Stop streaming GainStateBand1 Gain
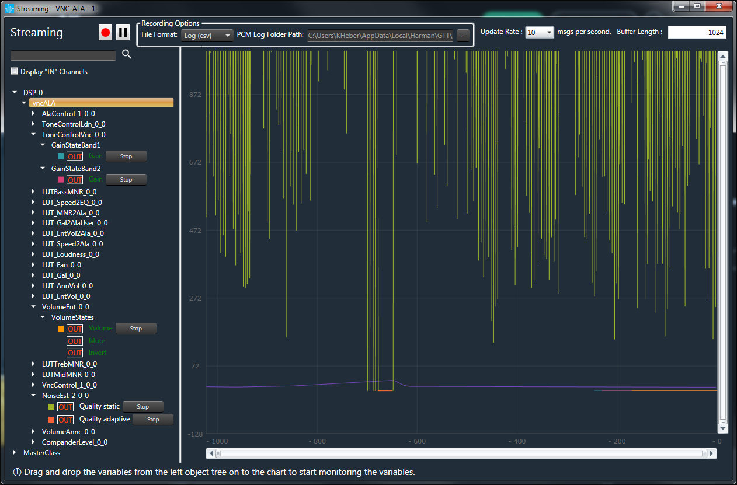 [126, 156]
